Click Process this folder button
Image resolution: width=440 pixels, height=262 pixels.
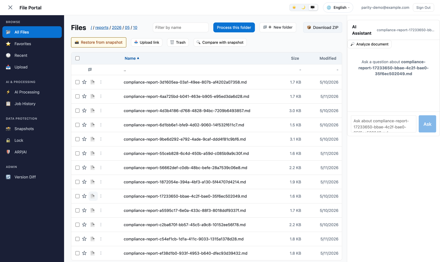point(234,27)
